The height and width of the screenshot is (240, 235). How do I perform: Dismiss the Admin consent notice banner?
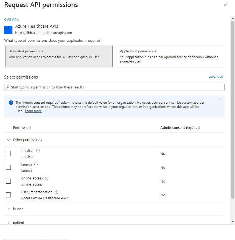[220, 100]
